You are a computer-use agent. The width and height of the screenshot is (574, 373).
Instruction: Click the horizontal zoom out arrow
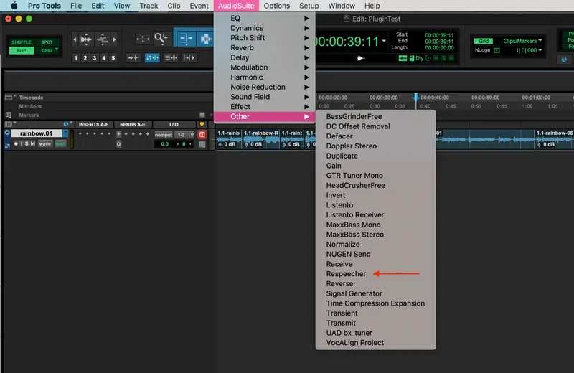[x=75, y=39]
